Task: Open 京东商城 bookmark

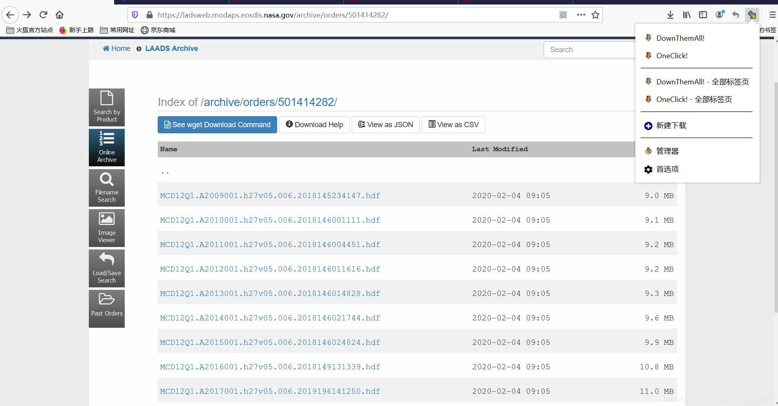Action: click(x=158, y=30)
